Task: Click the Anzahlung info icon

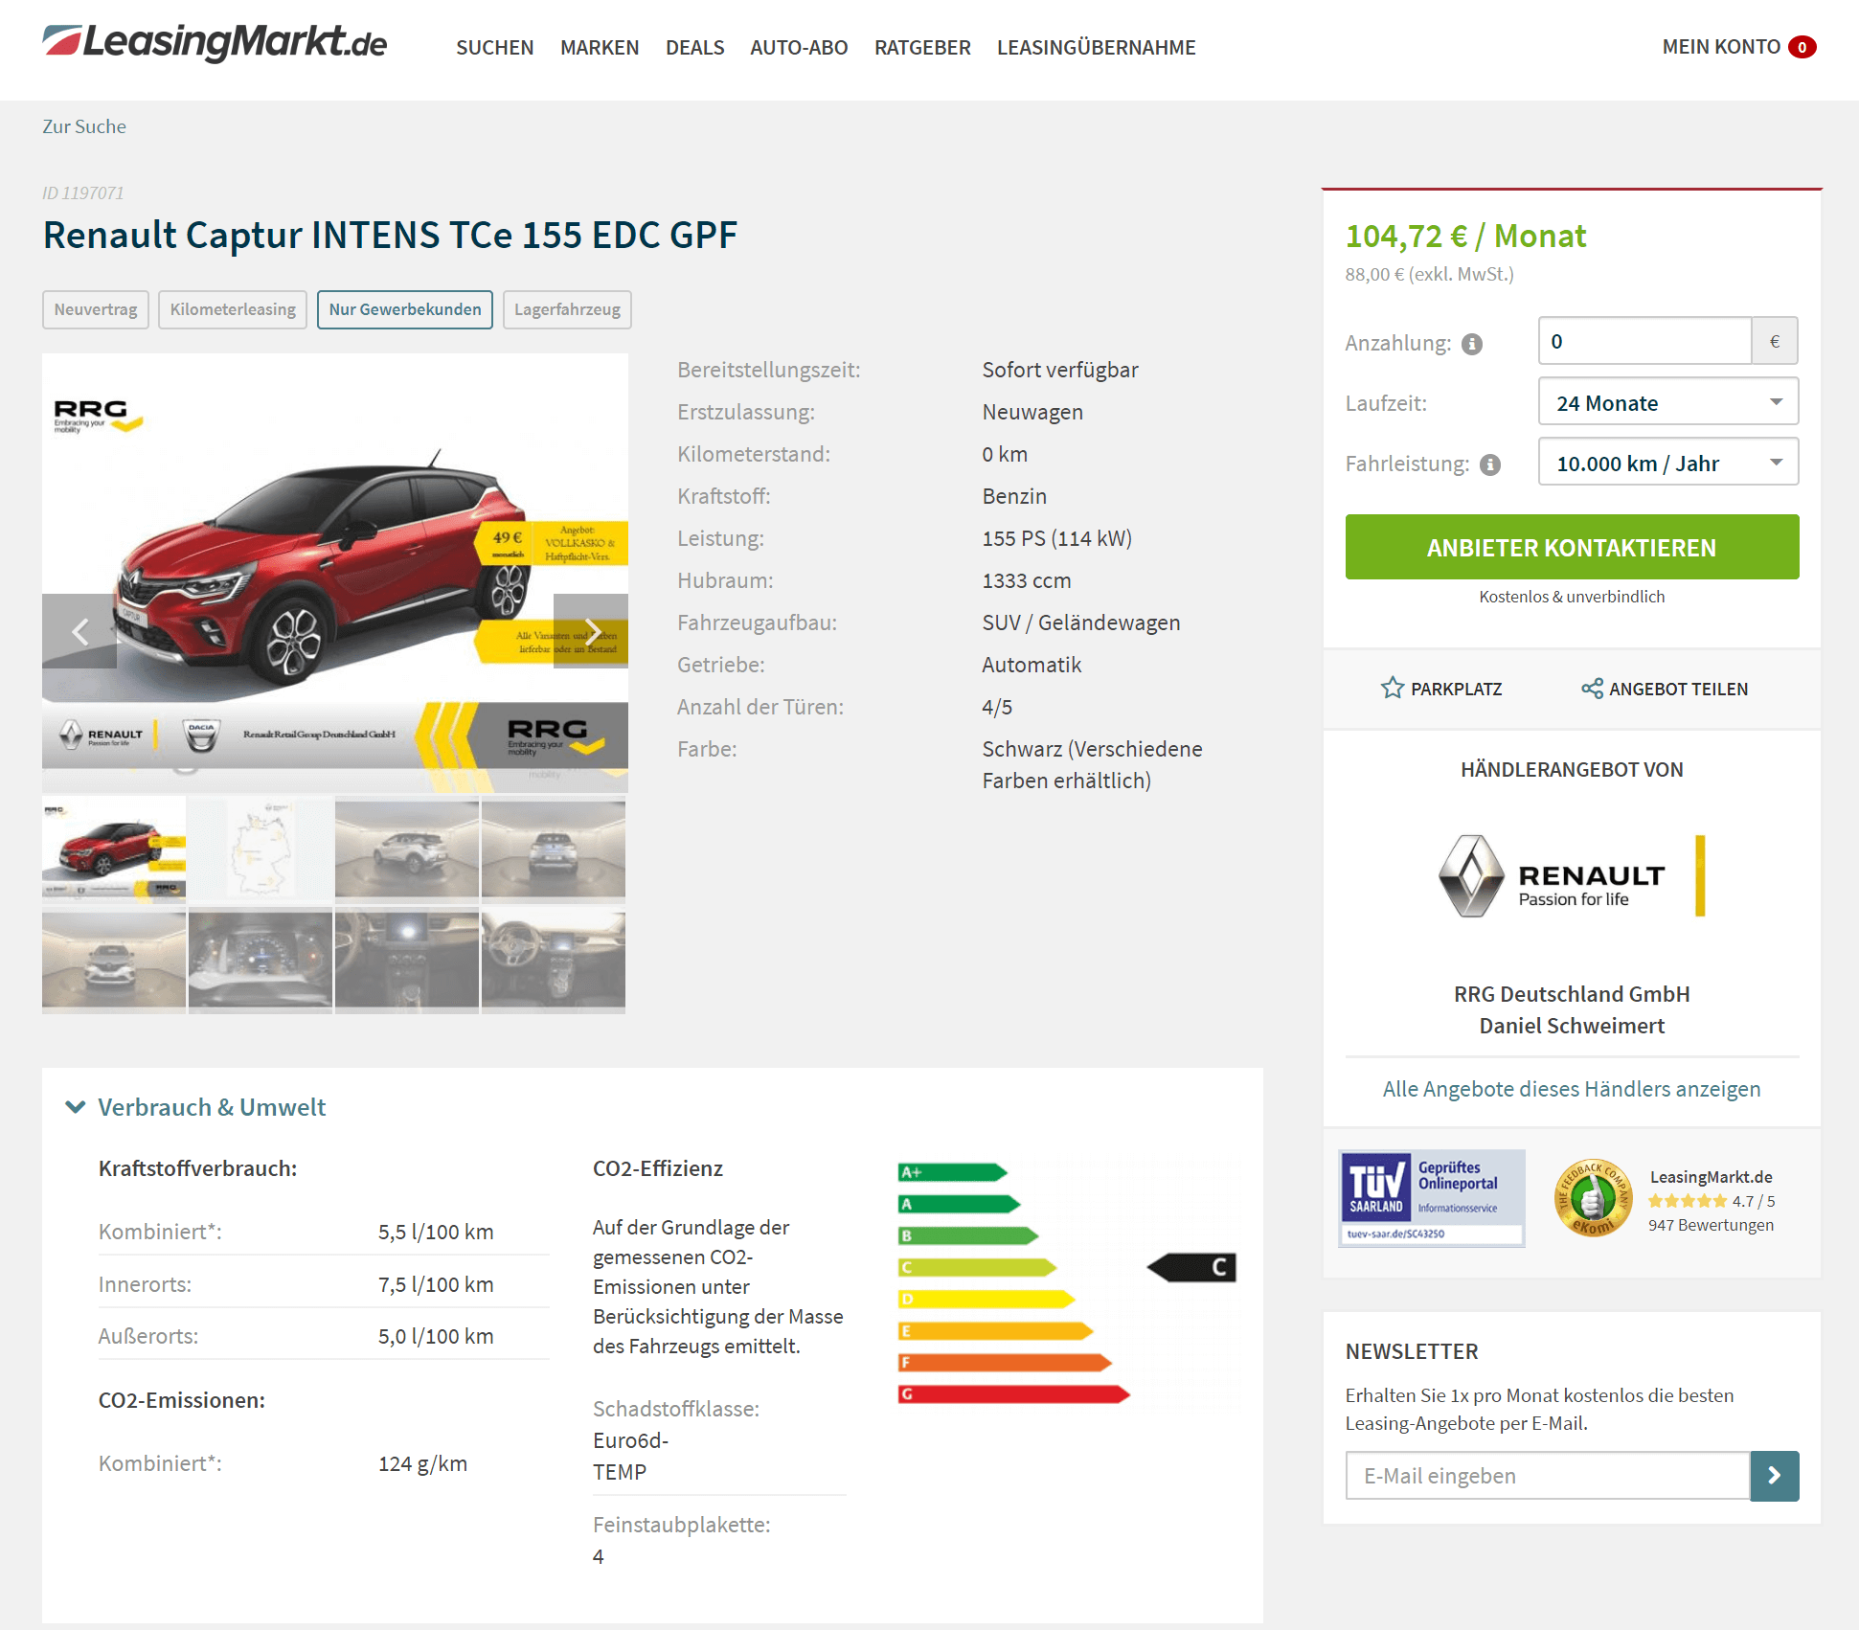Action: click(x=1472, y=344)
